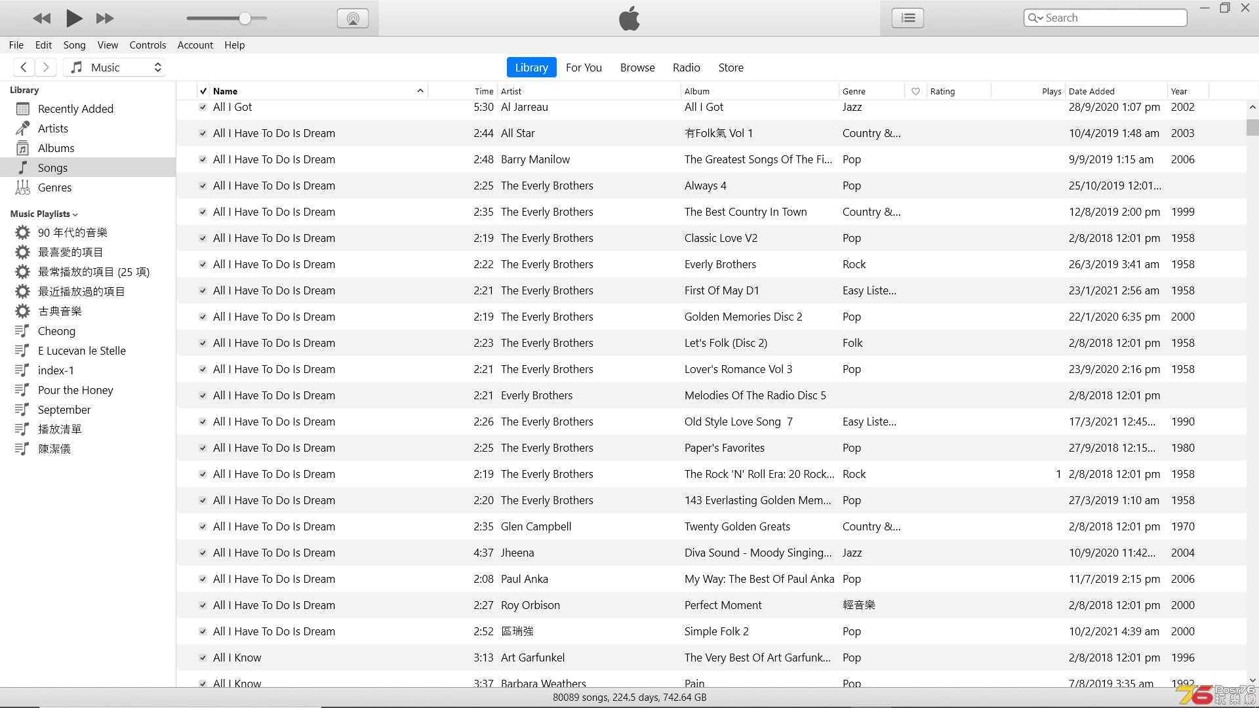Uncheck the 區瑞強 song row checkbox
This screenshot has height=708, width=1259.
point(203,631)
